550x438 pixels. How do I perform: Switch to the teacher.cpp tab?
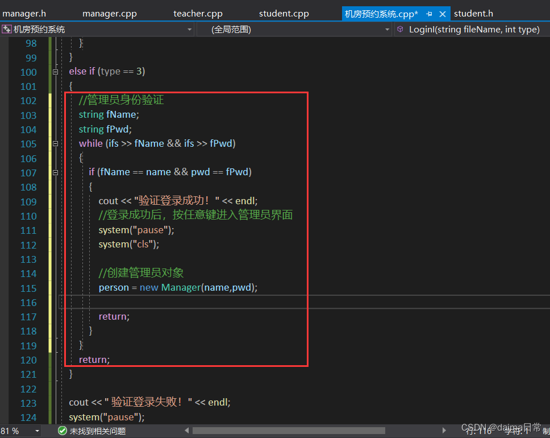tap(198, 14)
